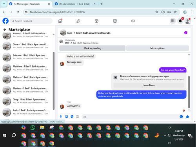Bookmark this page with the star
Viewport: 196px width, 147px height.
[175, 12]
